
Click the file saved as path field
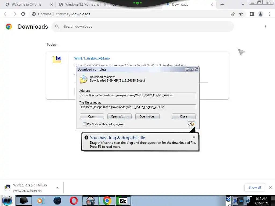coord(137,107)
